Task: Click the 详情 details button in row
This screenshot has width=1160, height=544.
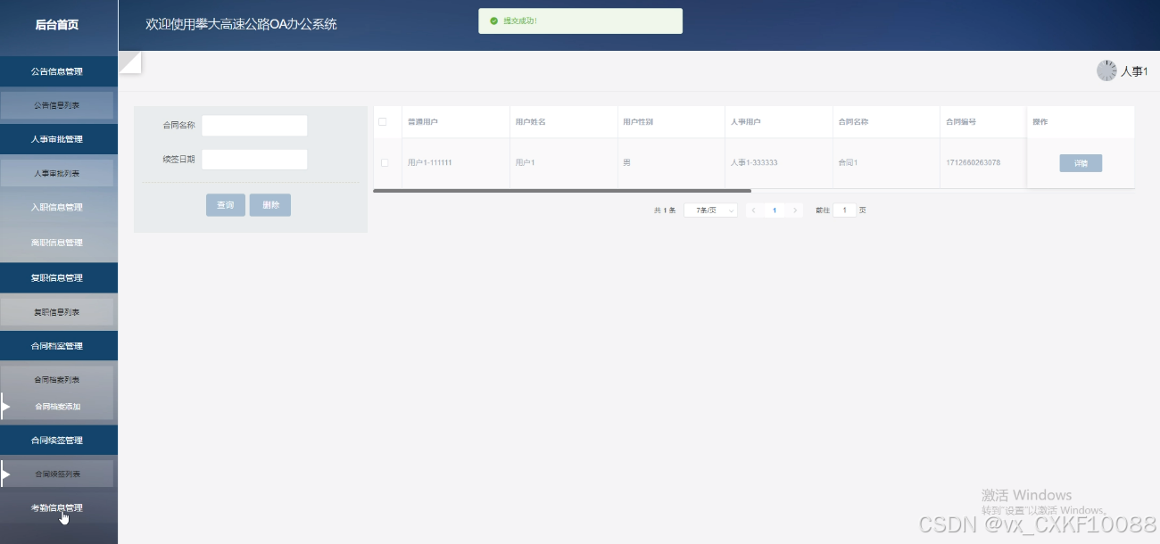Action: tap(1081, 163)
